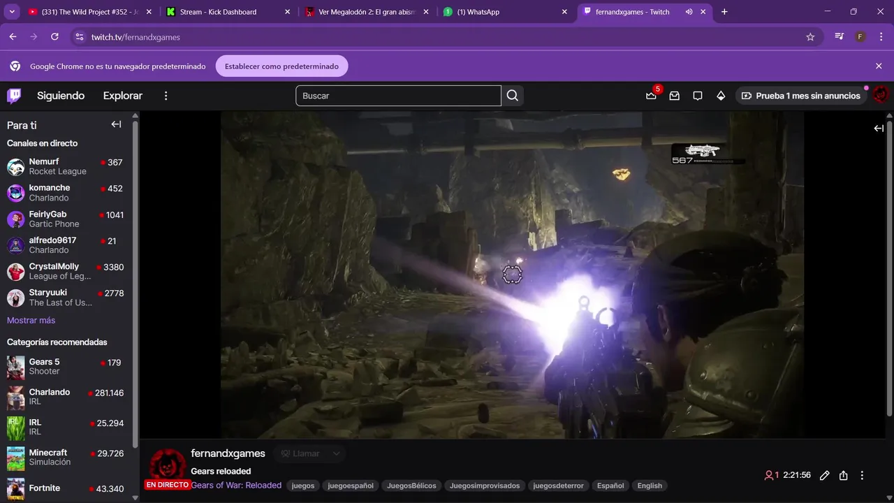Open Gears of War: Reloaded category link
The height and width of the screenshot is (503, 894).
click(236, 486)
